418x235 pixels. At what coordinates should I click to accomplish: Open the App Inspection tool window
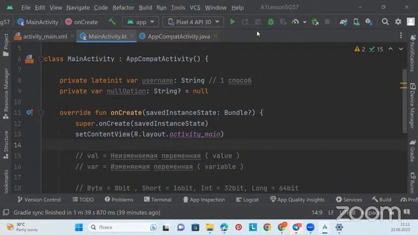click(x=204, y=200)
